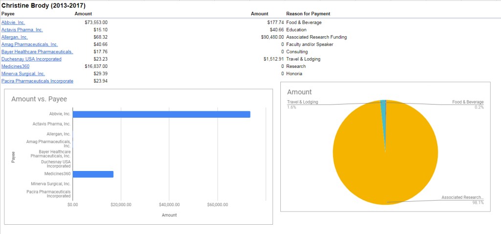501x234 pixels.
Task: Select the Christine Brody (2013-2017) title
Action: pos(44,6)
